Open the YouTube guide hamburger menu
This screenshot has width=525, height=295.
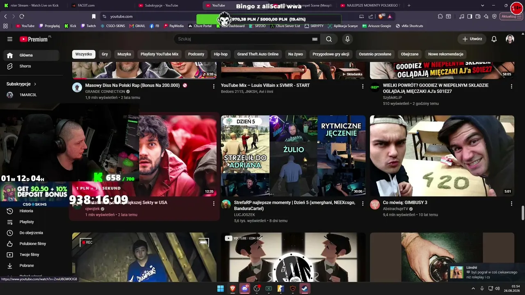(x=10, y=39)
